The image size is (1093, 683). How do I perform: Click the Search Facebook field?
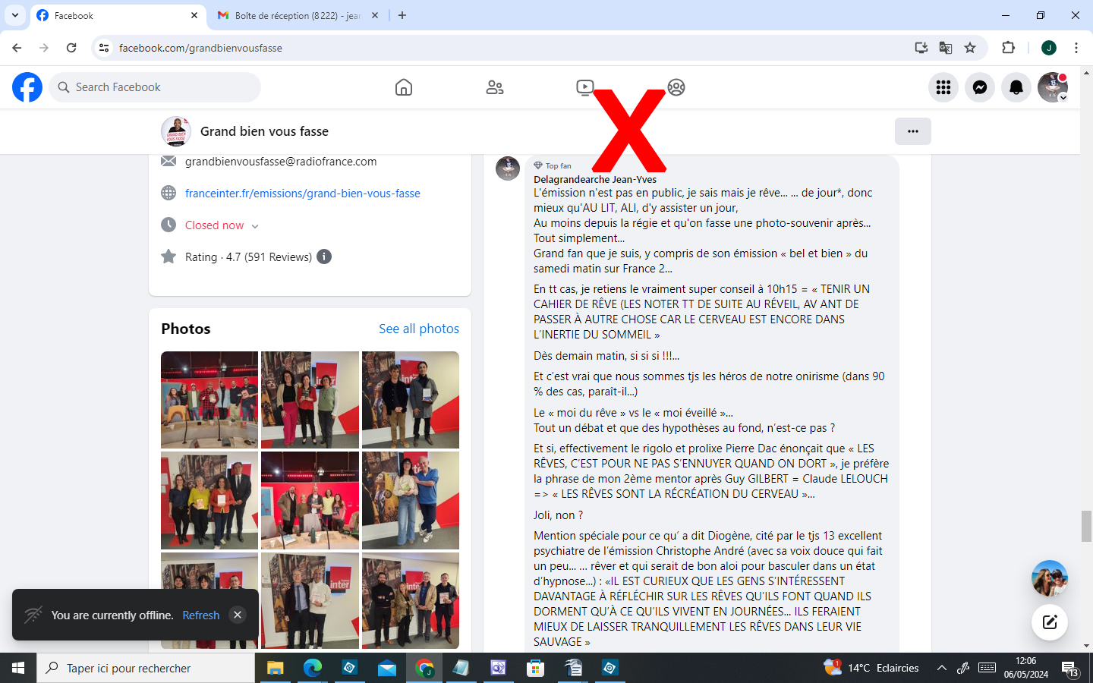coord(155,87)
